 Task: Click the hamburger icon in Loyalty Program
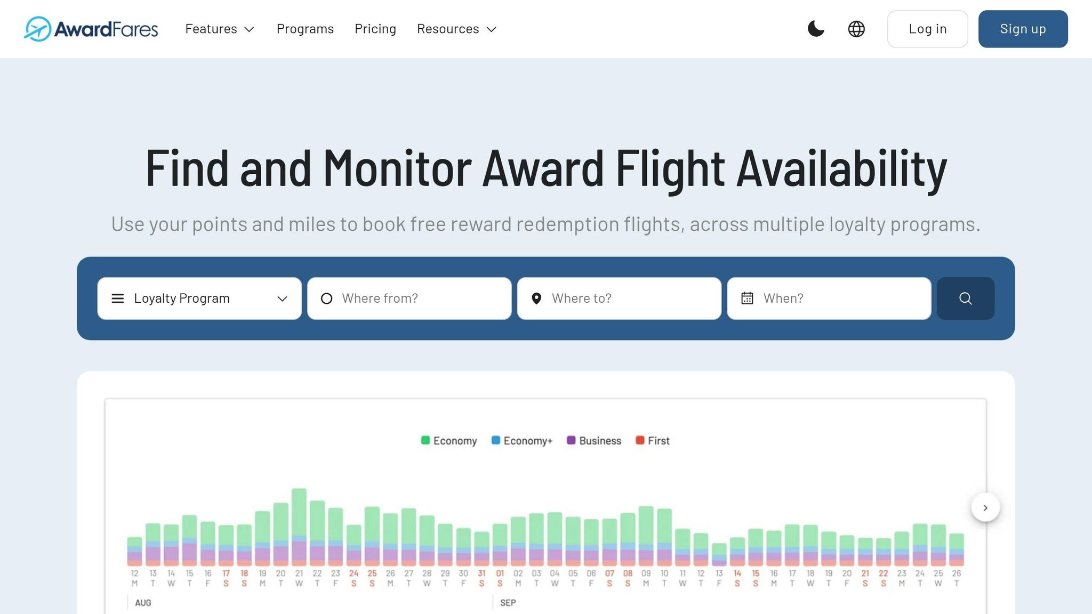[x=118, y=298]
